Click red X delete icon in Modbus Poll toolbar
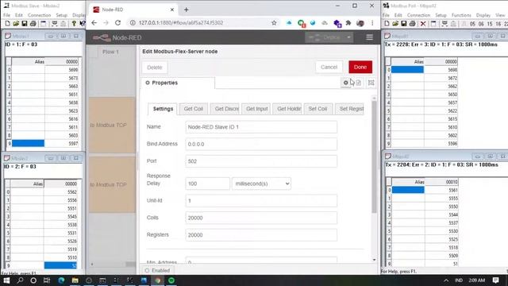 [423, 23]
